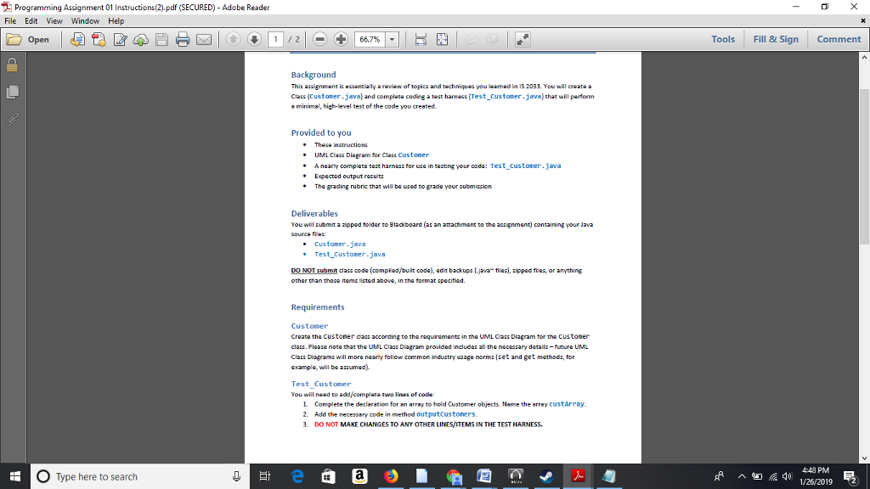
Task: Select the page thumbnails icon in sidebar
Action: [x=12, y=92]
